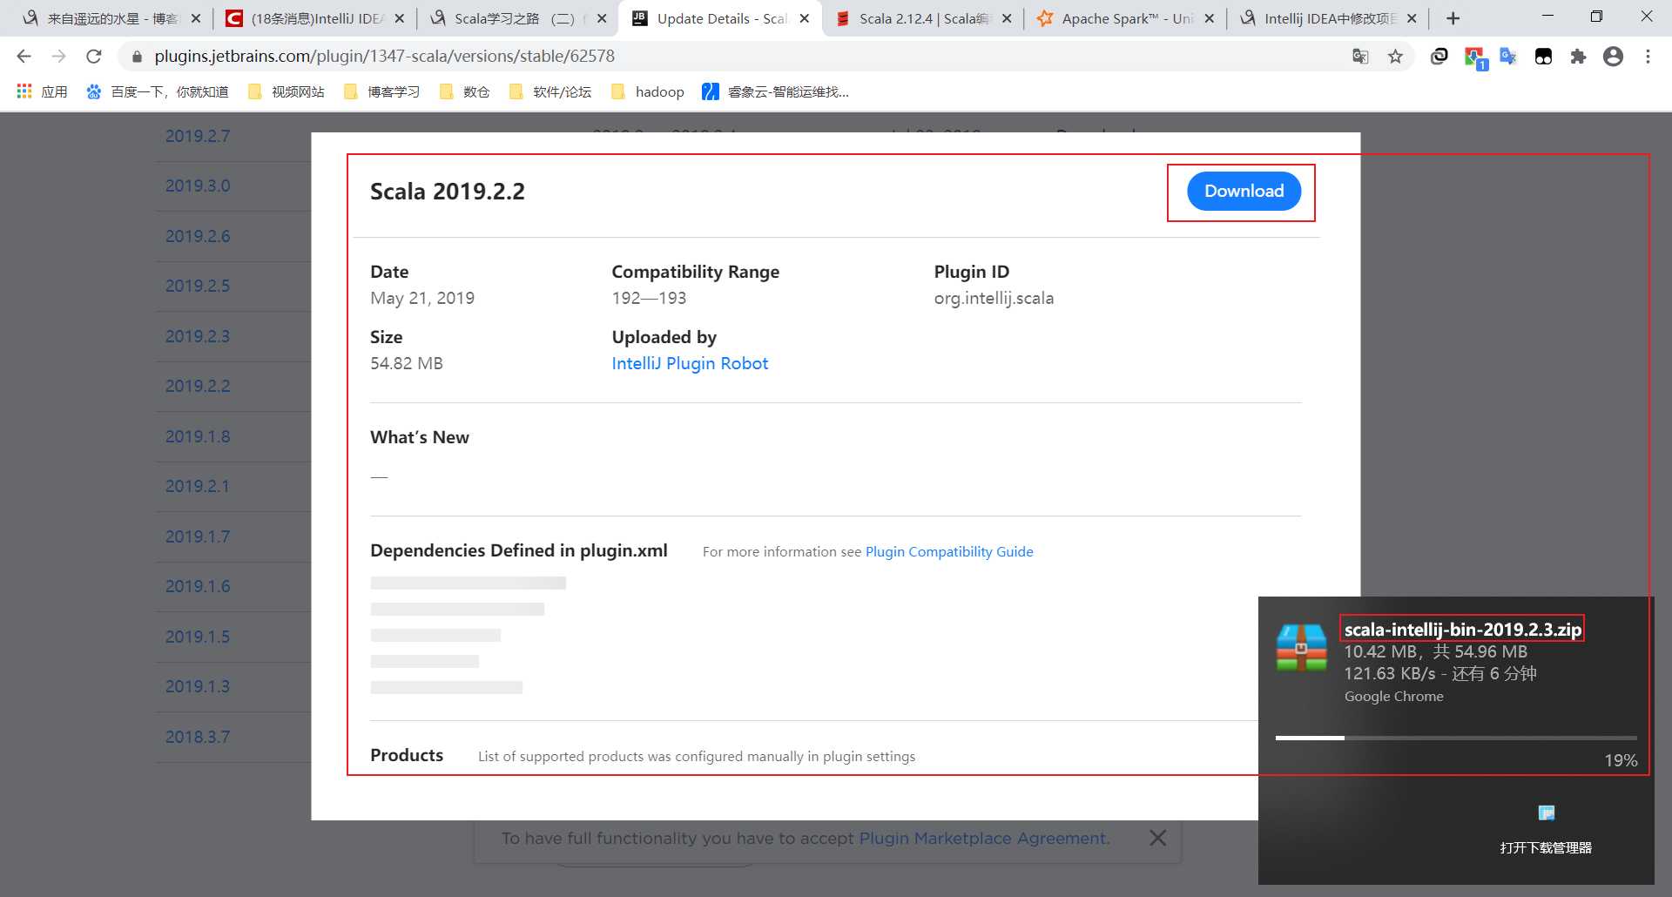This screenshot has width=1672, height=897.
Task: Click the colorful extension icon with badge 1
Action: pos(1475,58)
